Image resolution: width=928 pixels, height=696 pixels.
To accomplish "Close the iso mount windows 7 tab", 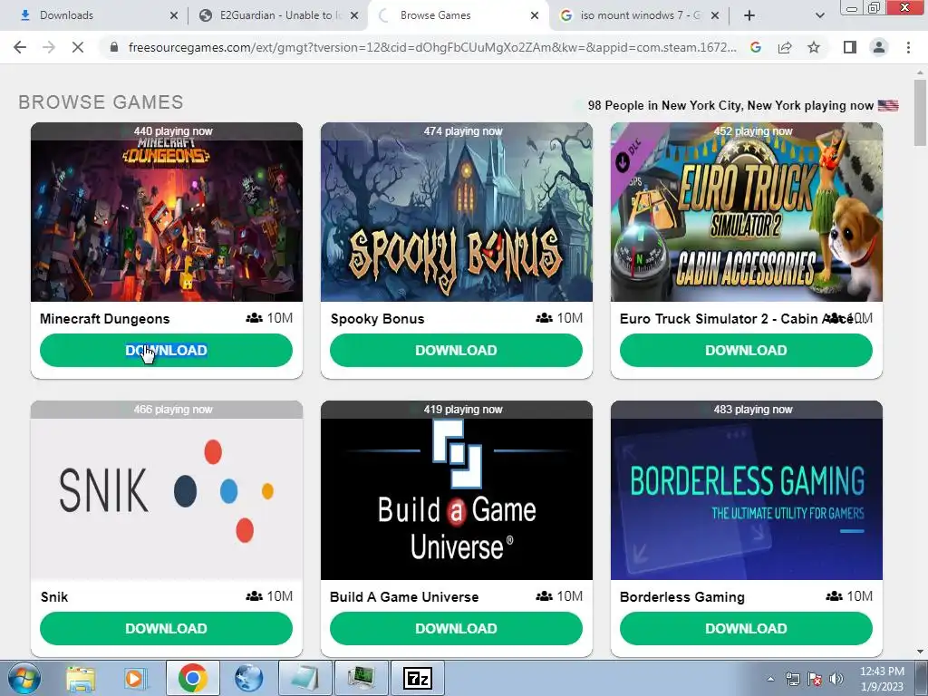I will 715,15.
